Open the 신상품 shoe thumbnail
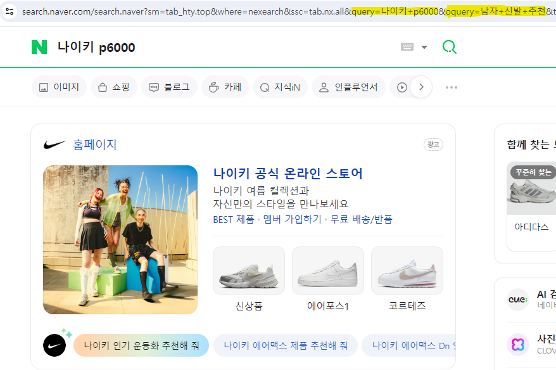 point(249,271)
